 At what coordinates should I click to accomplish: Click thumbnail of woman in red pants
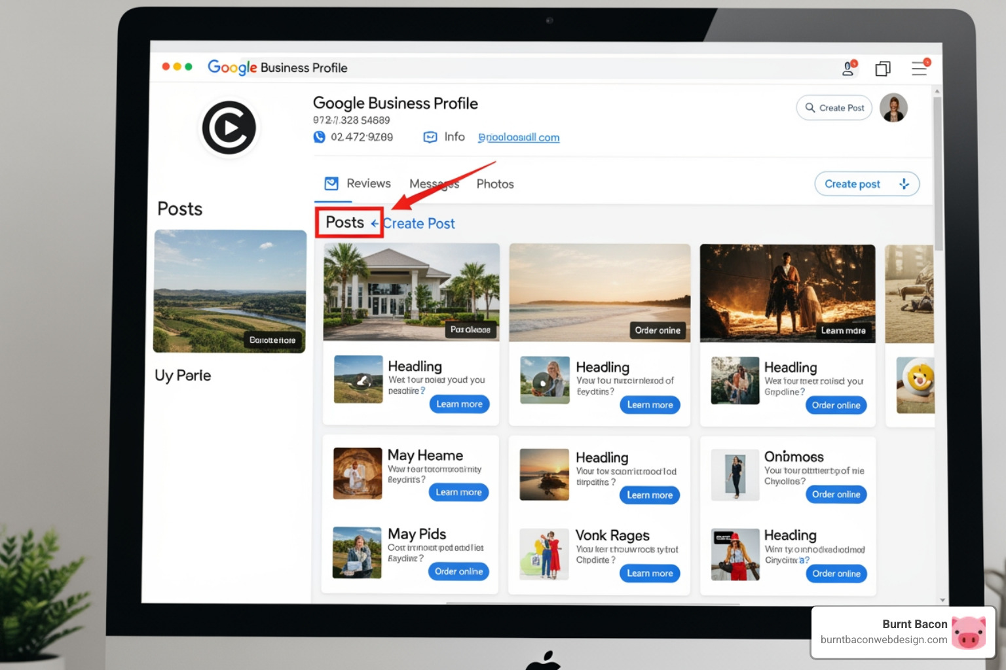736,555
